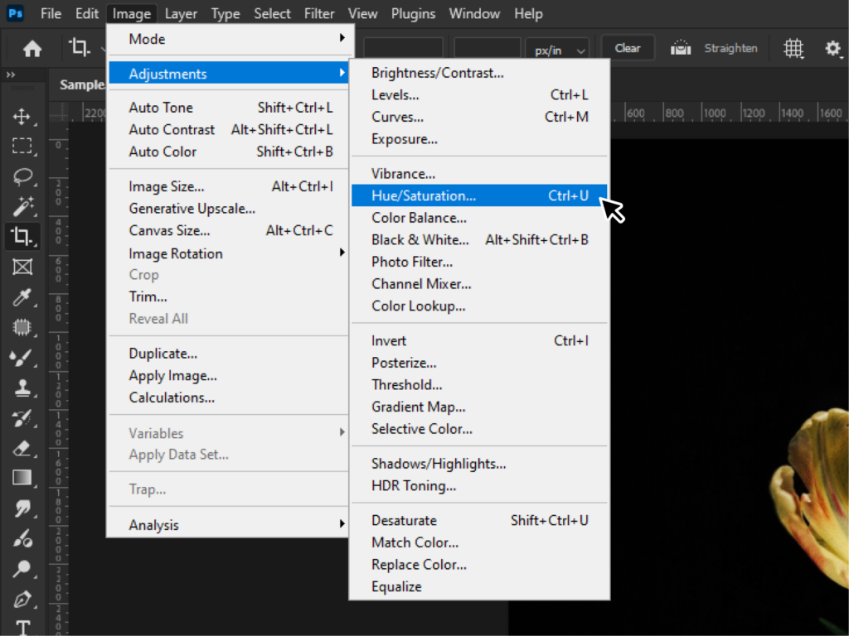Click the Clear button
849x636 pixels.
(628, 47)
